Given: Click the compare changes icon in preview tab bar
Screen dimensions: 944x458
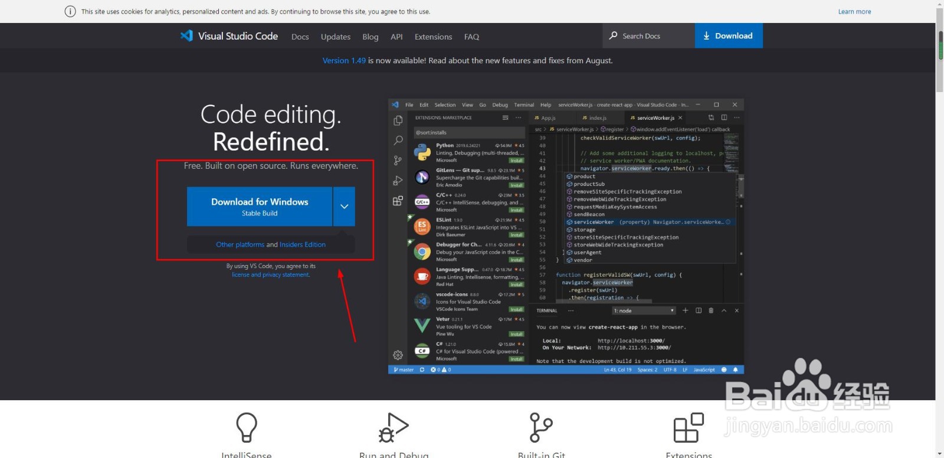Looking at the screenshot, I should tap(711, 117).
